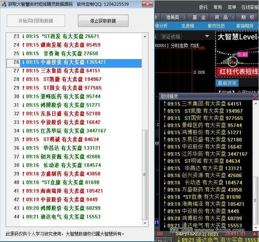Click the disabled 开始实时获取数据 button
259x242 pixels.
36,21
